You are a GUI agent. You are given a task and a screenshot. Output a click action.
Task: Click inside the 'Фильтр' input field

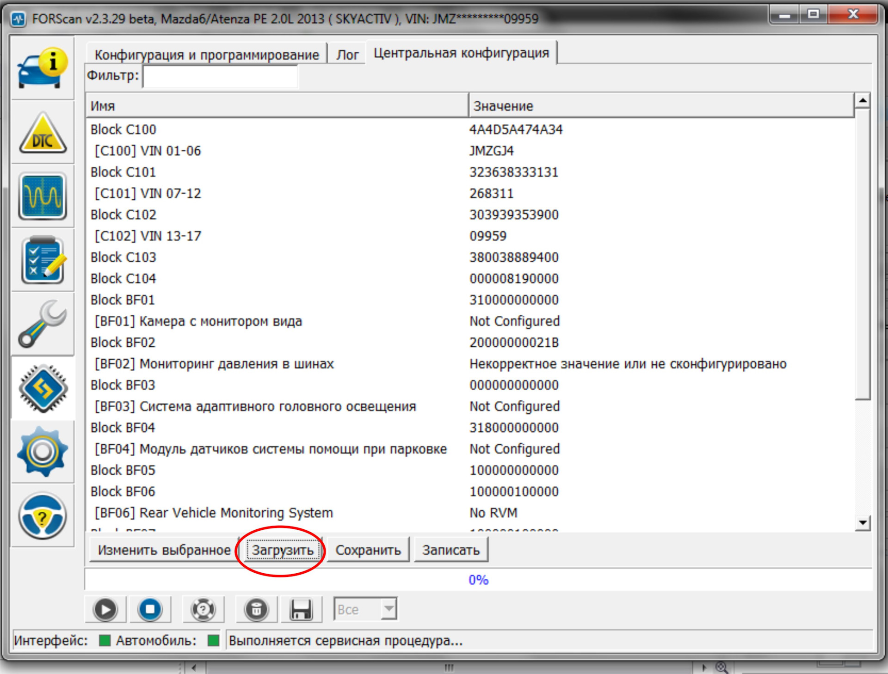[x=220, y=76]
